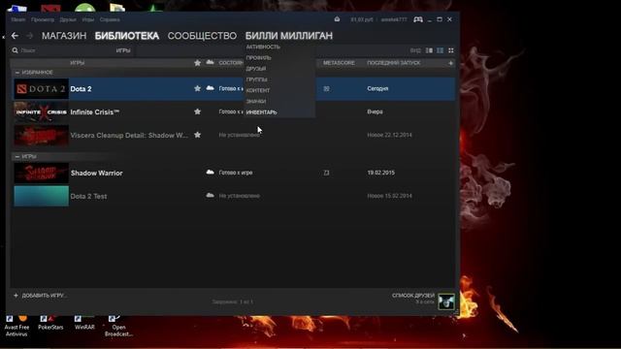Viewport: 621px width, 349px height.
Task: Open the СООБЩЕСТВО tab
Action: [x=202, y=36]
